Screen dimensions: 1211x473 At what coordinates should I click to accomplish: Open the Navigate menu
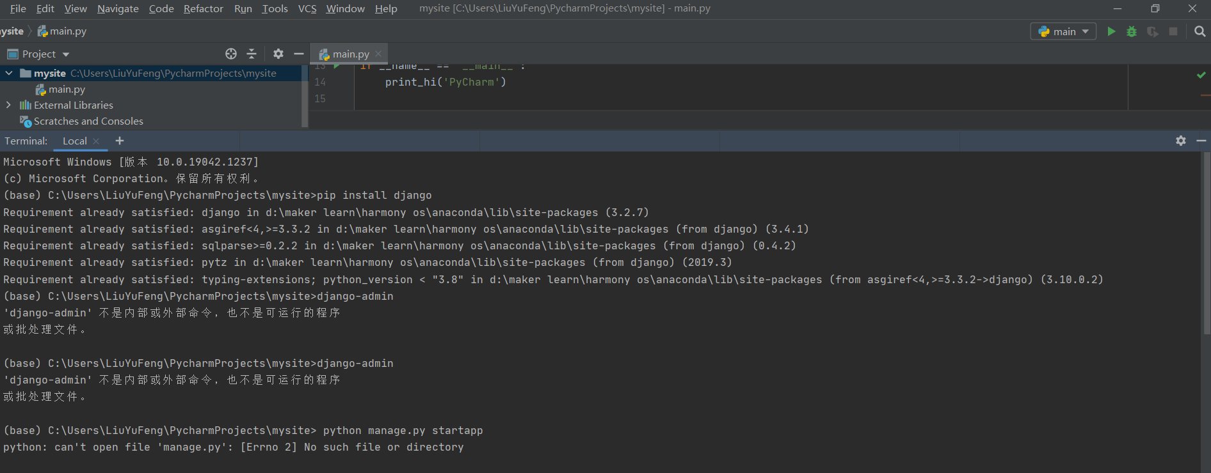click(118, 8)
